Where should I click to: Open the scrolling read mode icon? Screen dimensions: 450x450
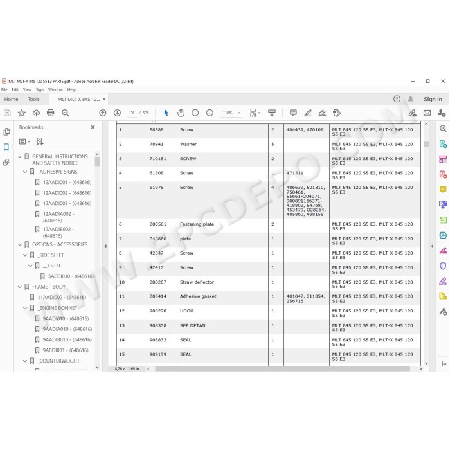coord(271,113)
